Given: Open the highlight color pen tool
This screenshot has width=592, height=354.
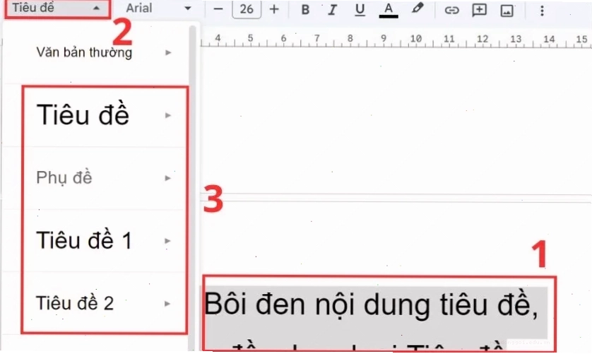Looking at the screenshot, I should click(418, 8).
